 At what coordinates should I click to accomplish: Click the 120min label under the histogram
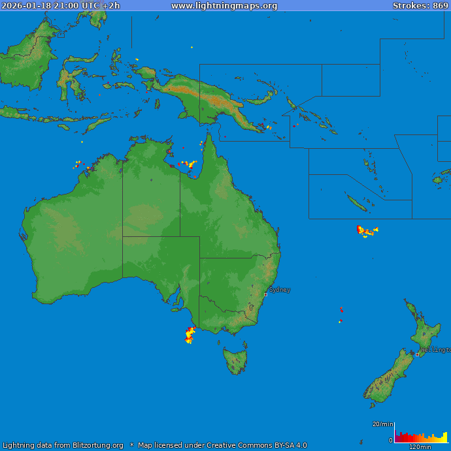pyautogui.click(x=420, y=447)
